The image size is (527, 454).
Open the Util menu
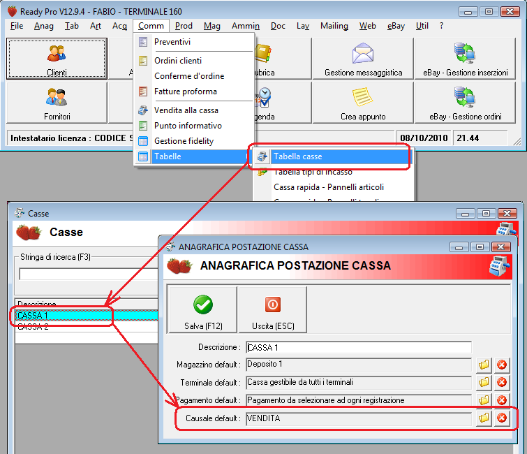[x=422, y=26]
